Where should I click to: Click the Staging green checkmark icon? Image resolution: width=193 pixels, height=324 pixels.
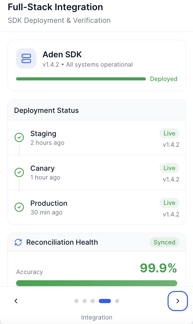19,138
